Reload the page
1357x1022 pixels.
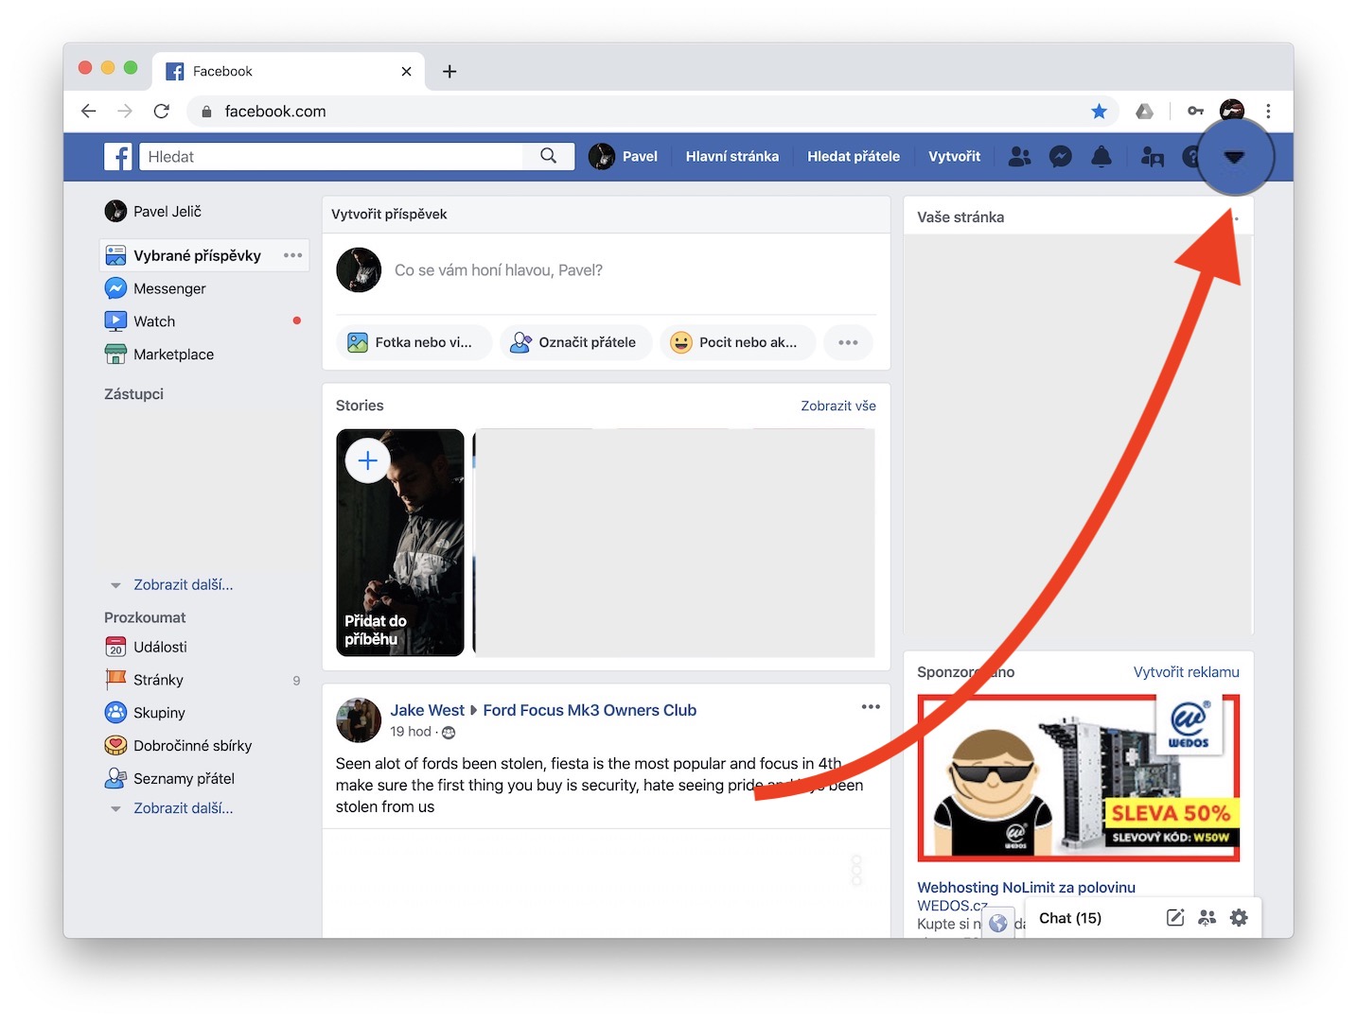pos(162,112)
